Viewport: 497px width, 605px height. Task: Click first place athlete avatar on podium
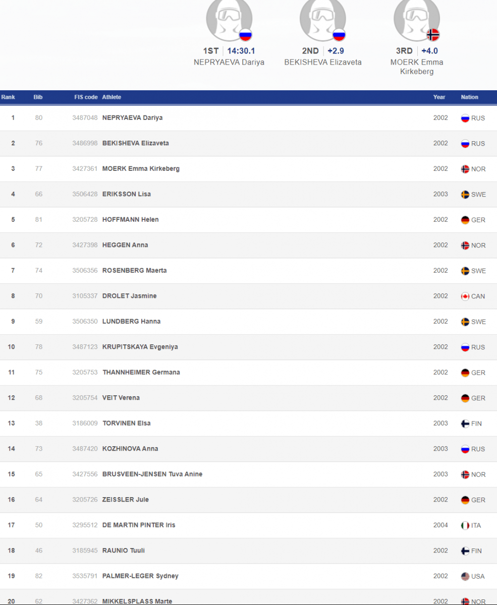229,19
